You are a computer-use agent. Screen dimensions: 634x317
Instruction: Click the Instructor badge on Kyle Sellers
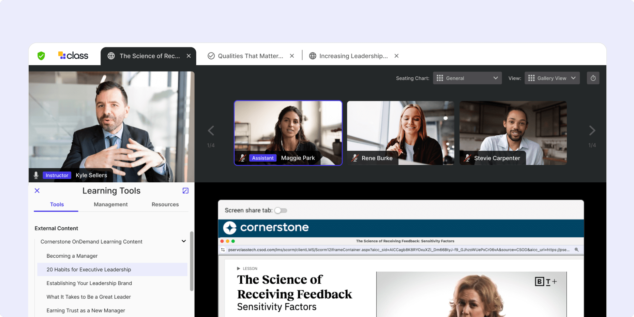tap(57, 175)
